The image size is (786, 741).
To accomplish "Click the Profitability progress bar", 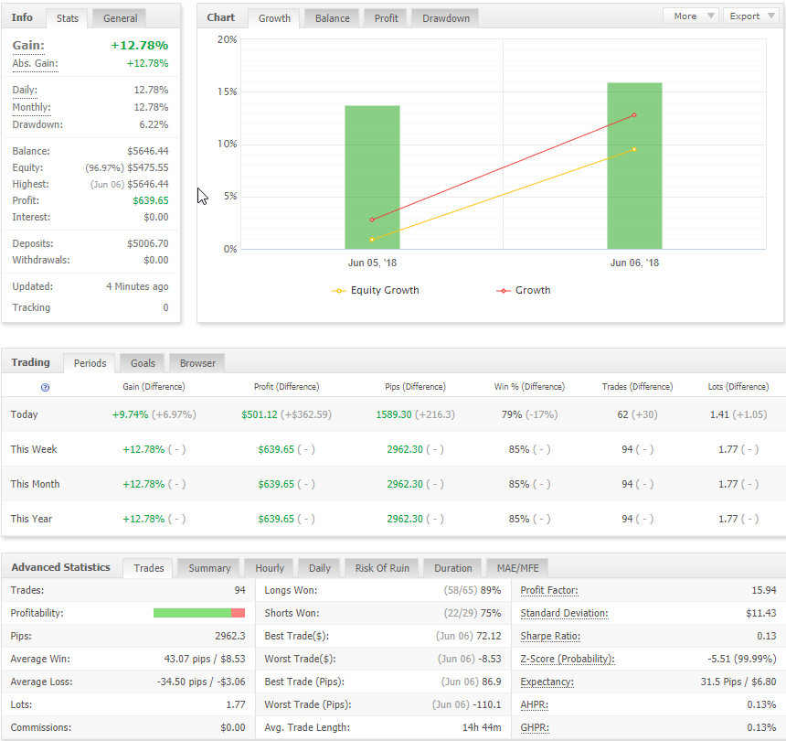I will 199,613.
